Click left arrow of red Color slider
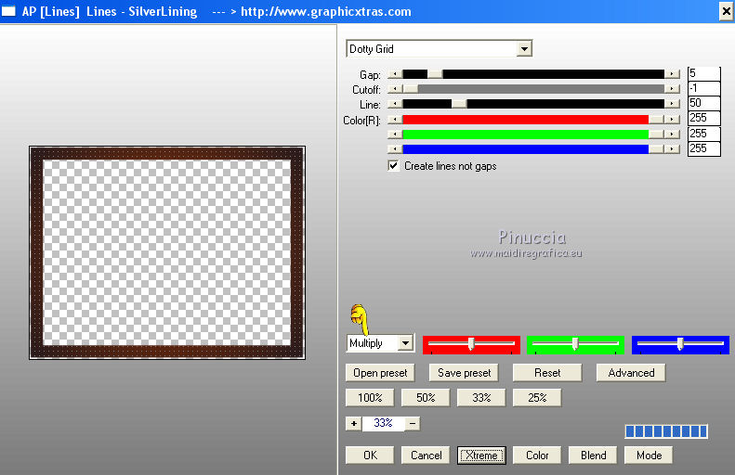Image resolution: width=735 pixels, height=475 pixels. (395, 120)
